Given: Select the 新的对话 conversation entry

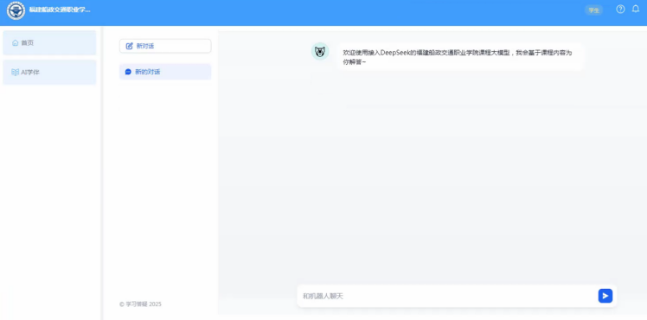Looking at the screenshot, I should 165,72.
